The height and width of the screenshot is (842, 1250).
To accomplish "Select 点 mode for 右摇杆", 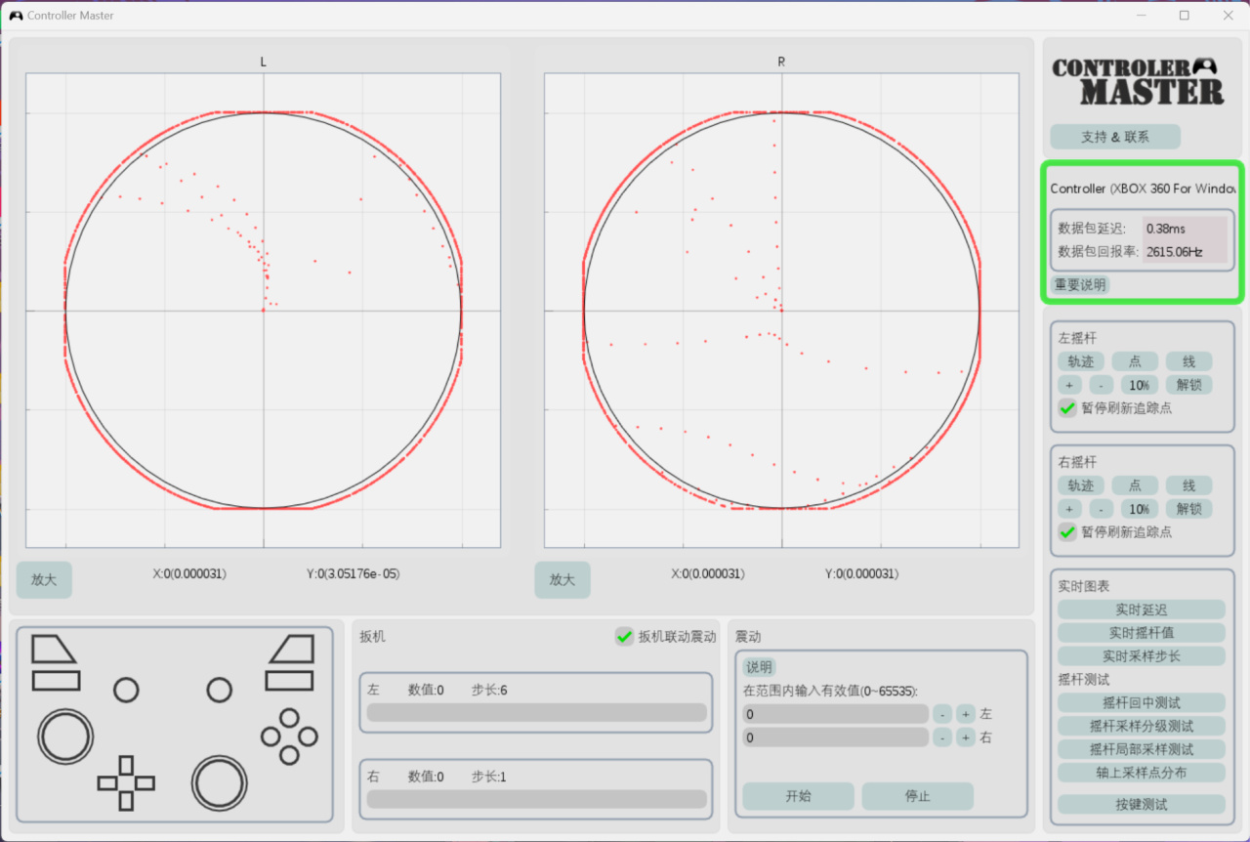I will (x=1135, y=485).
